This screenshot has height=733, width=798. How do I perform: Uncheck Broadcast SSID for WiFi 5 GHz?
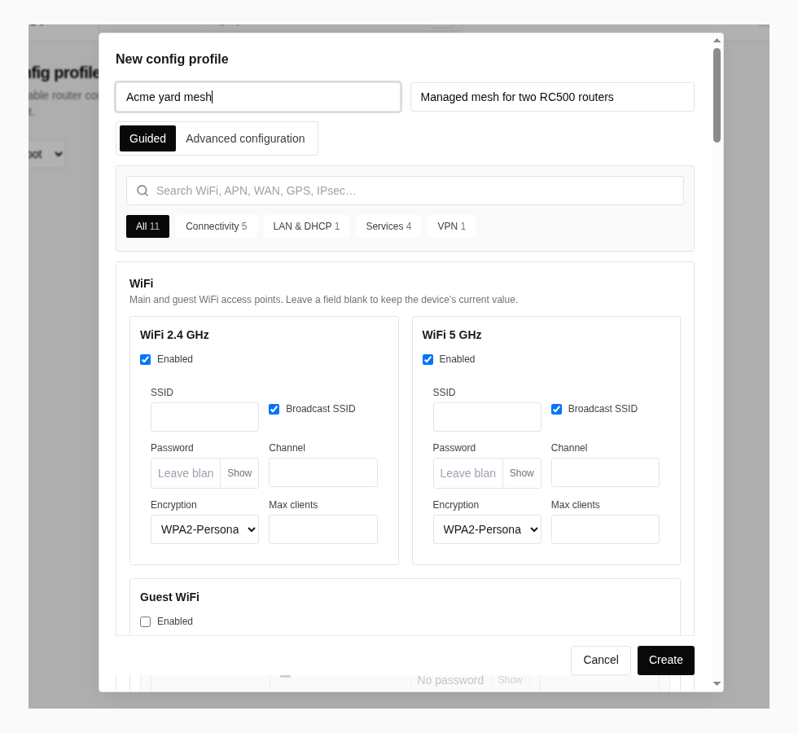557,409
